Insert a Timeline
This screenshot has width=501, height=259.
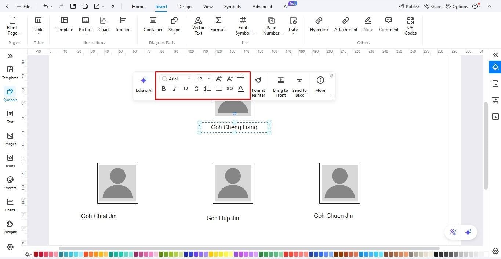[x=123, y=25]
